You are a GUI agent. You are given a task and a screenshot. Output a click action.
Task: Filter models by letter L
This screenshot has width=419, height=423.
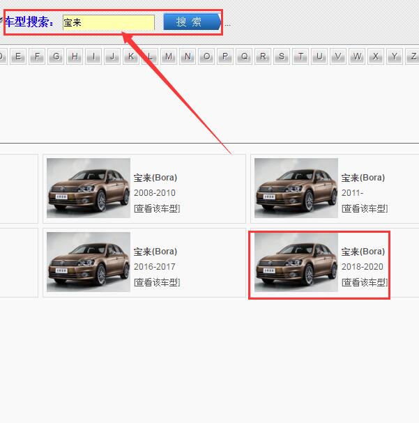tap(150, 56)
